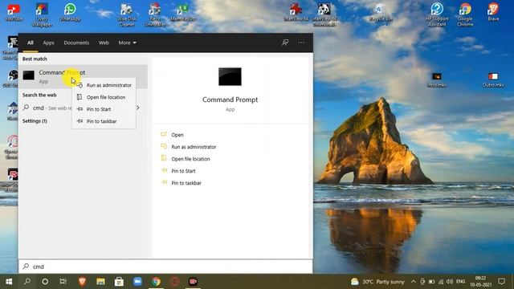Open Microsoft Store from the taskbar

[x=119, y=282]
